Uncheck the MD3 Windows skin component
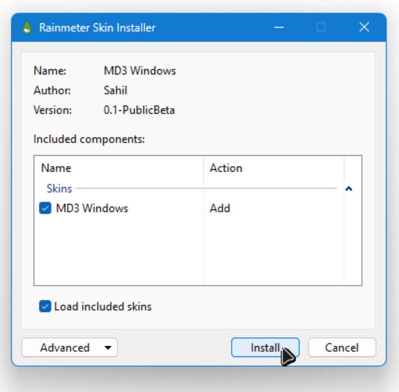 45,208
